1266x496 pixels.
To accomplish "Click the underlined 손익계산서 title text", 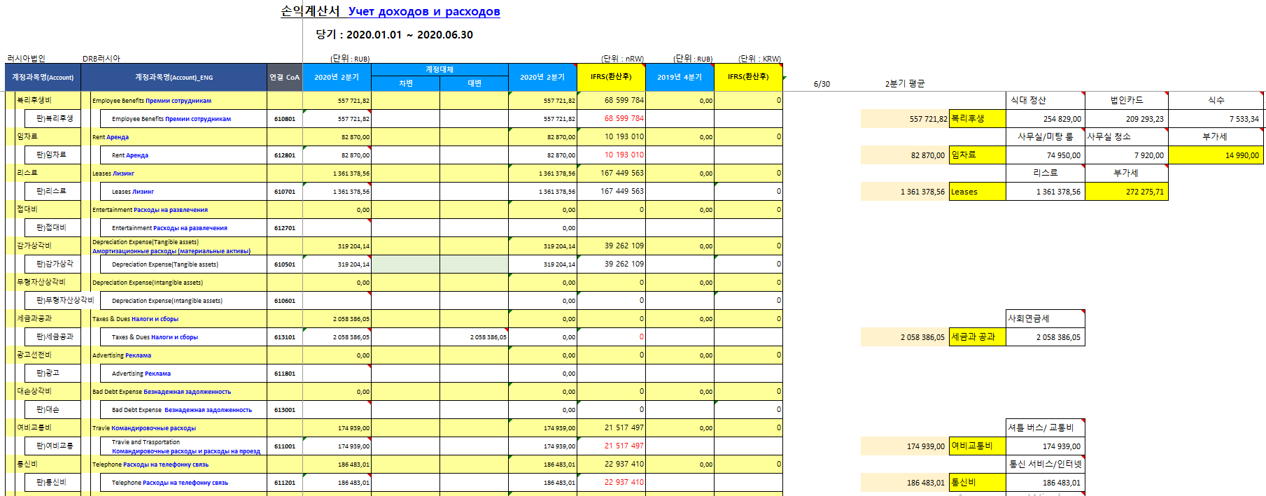I will click(310, 11).
